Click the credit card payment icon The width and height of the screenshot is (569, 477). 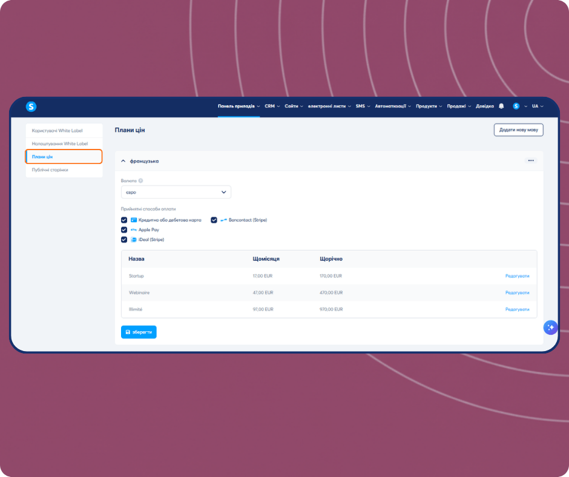[x=134, y=220]
